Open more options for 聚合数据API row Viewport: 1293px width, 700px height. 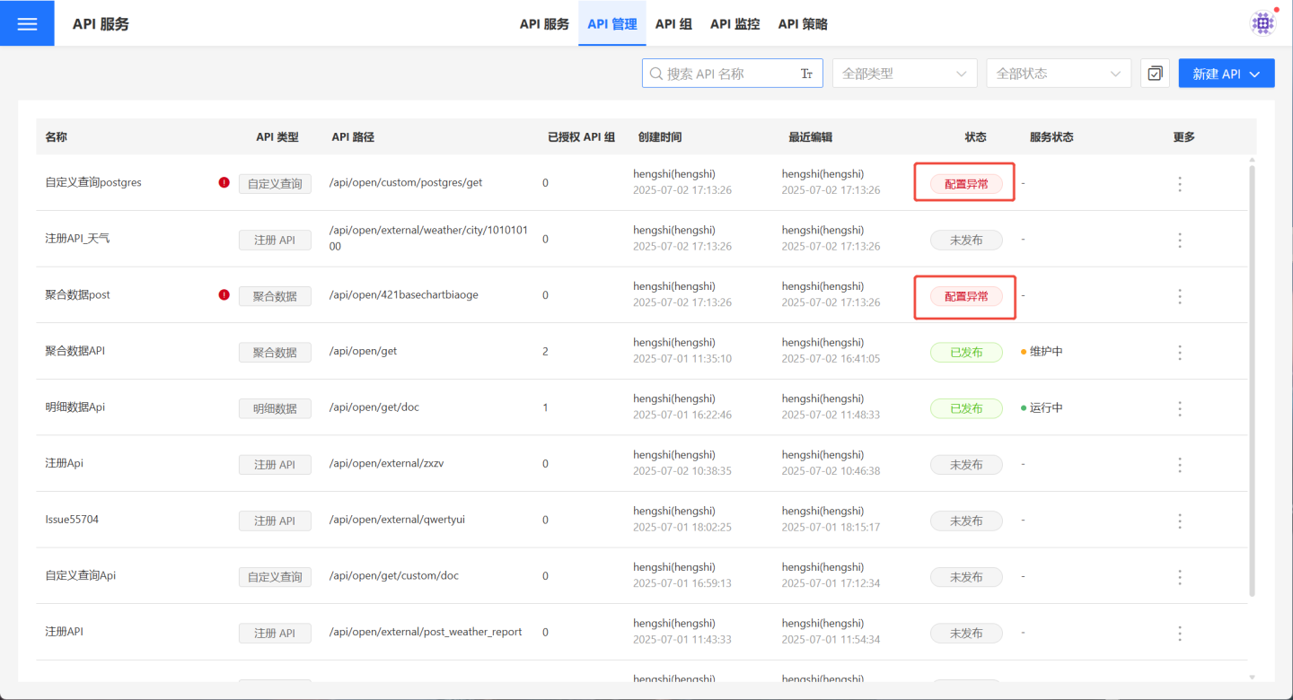click(x=1180, y=352)
